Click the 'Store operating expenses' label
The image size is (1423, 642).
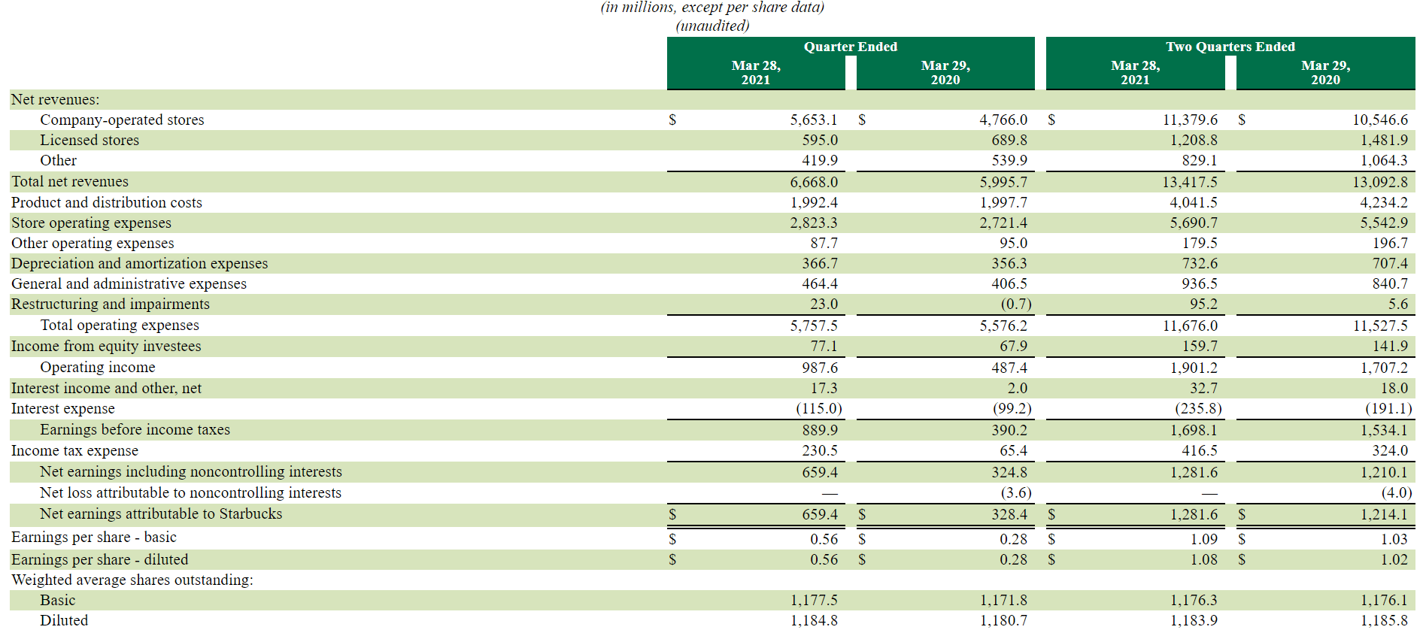pyautogui.click(x=91, y=223)
